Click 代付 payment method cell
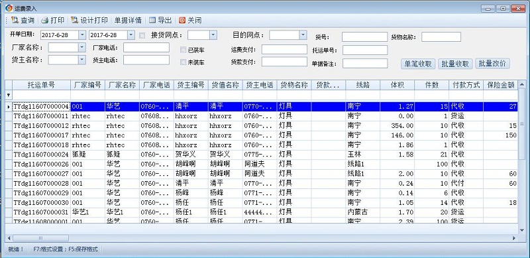 point(466,184)
